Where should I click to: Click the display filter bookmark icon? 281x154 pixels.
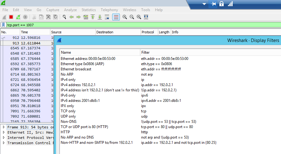coord(3,25)
